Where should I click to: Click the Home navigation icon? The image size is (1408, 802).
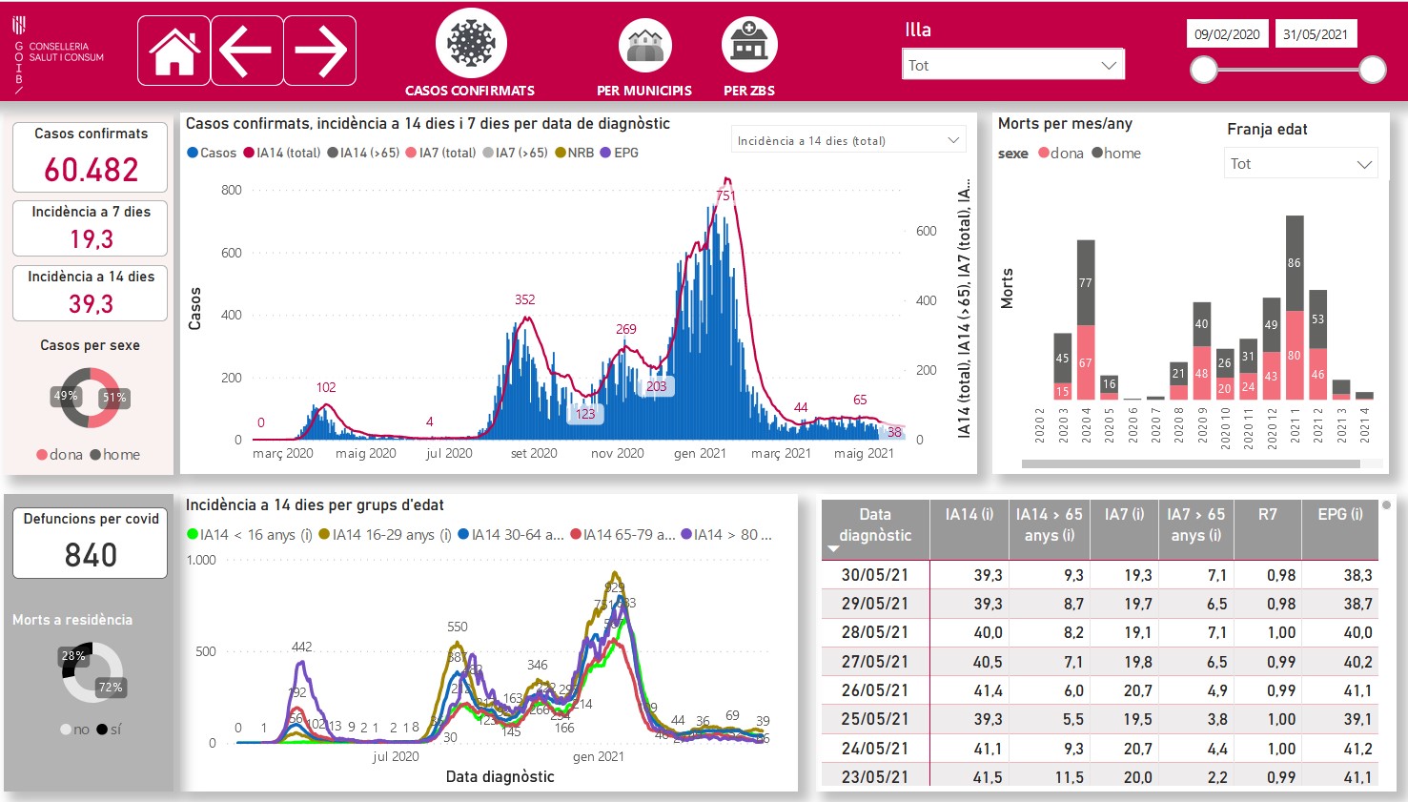[173, 51]
